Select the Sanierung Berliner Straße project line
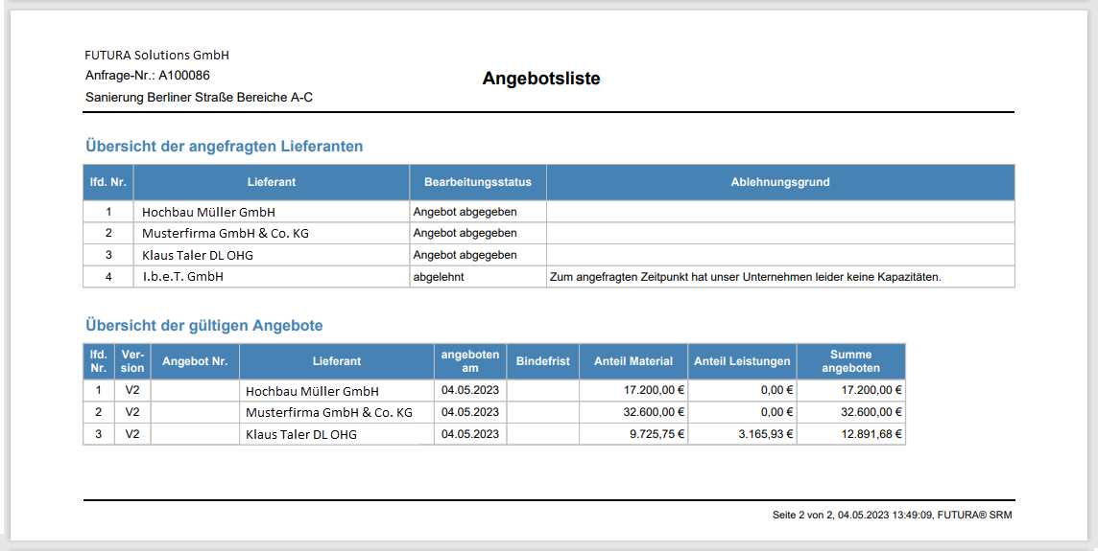This screenshot has width=1098, height=551. pos(199,97)
